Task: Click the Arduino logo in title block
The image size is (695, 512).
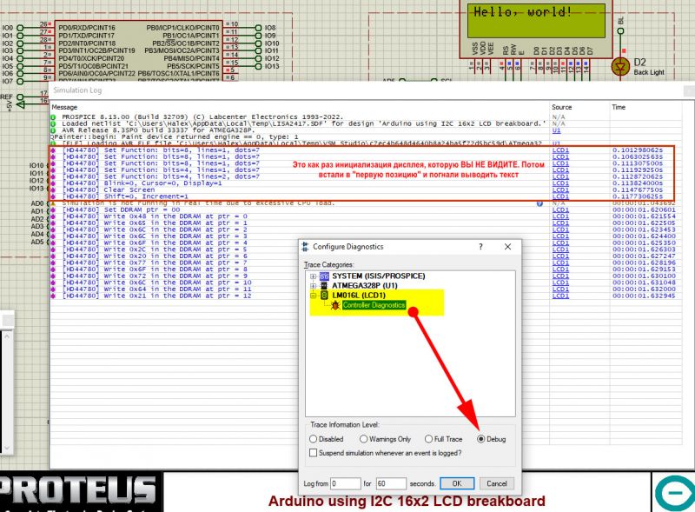Action: (x=675, y=493)
